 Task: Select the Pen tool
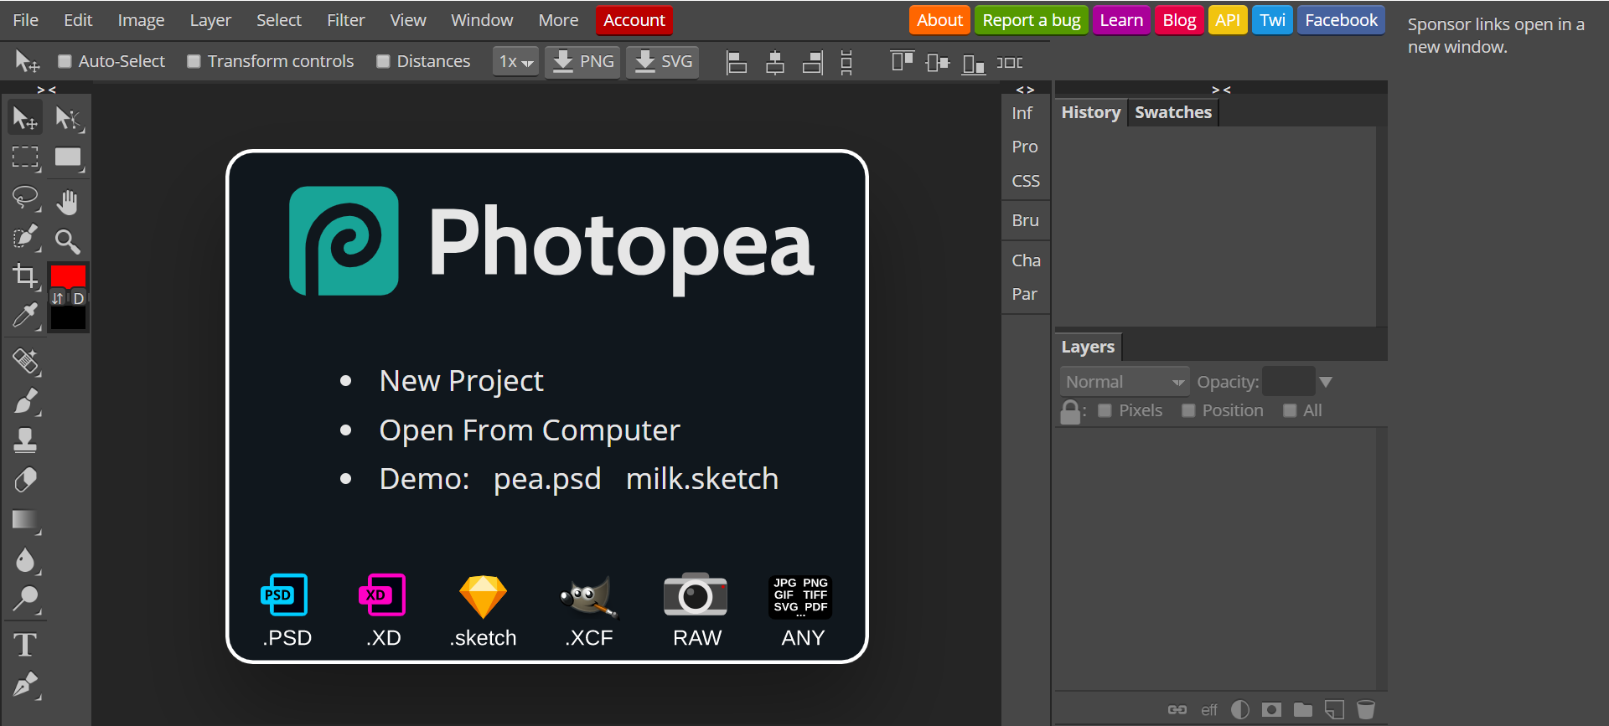(x=25, y=685)
